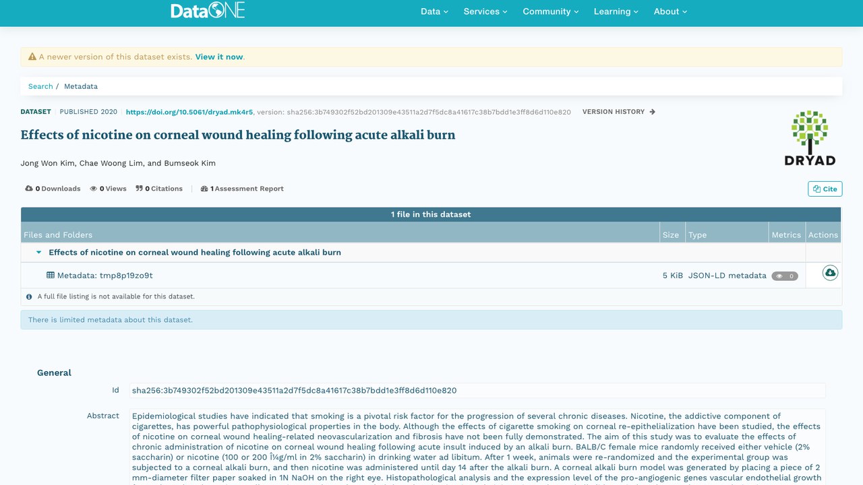This screenshot has width=863, height=485.
Task: Go back to Search via breadcrumb
Action: (x=40, y=86)
